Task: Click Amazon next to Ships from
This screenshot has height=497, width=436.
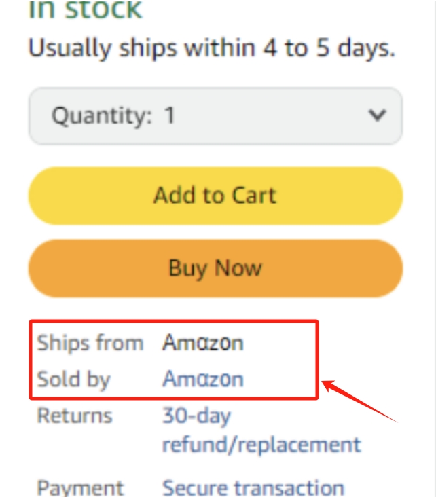Action: [x=203, y=343]
